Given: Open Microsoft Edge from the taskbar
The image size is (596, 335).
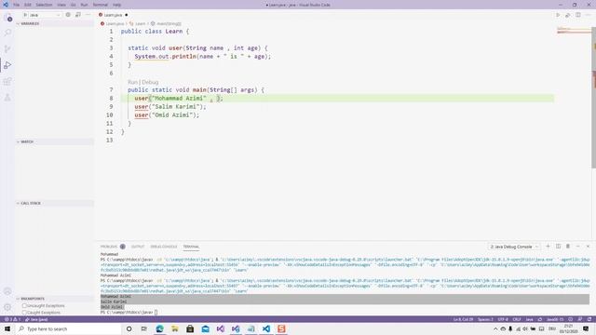Looking at the screenshot, I should pos(159,328).
